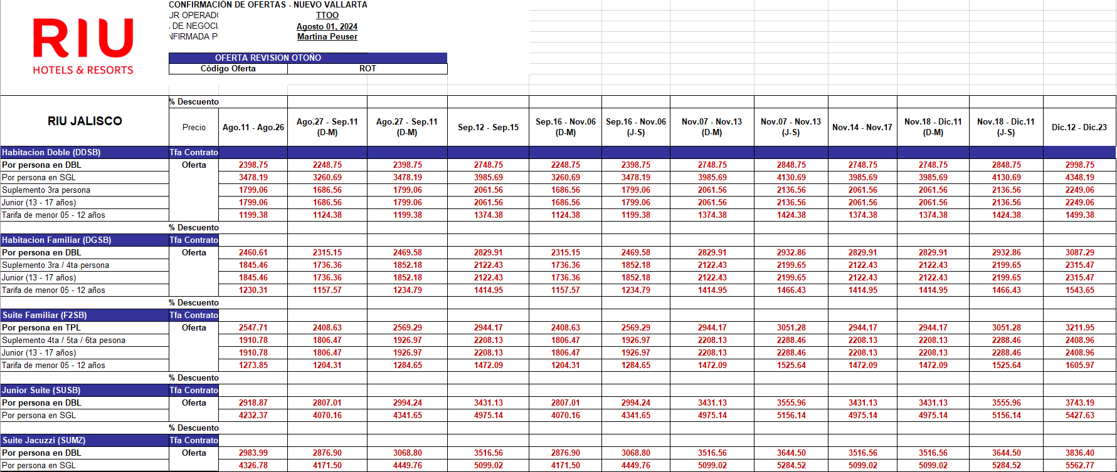Select the Nov.18 - Dic.11 (D-M) header
This screenshot has width=1117, height=472.
pos(933,127)
